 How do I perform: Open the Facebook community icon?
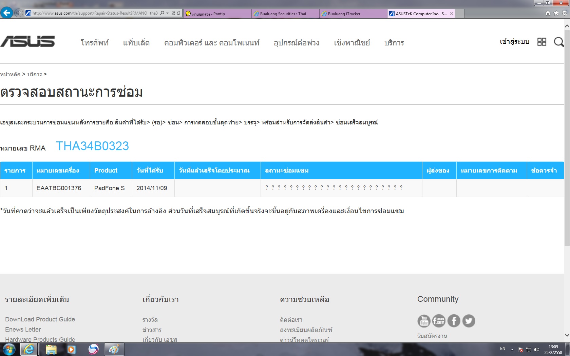(454, 321)
